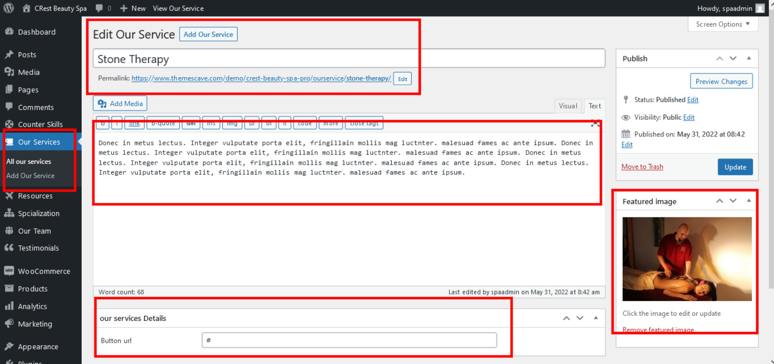Open the CRest Beauty Spa site home

pos(55,8)
